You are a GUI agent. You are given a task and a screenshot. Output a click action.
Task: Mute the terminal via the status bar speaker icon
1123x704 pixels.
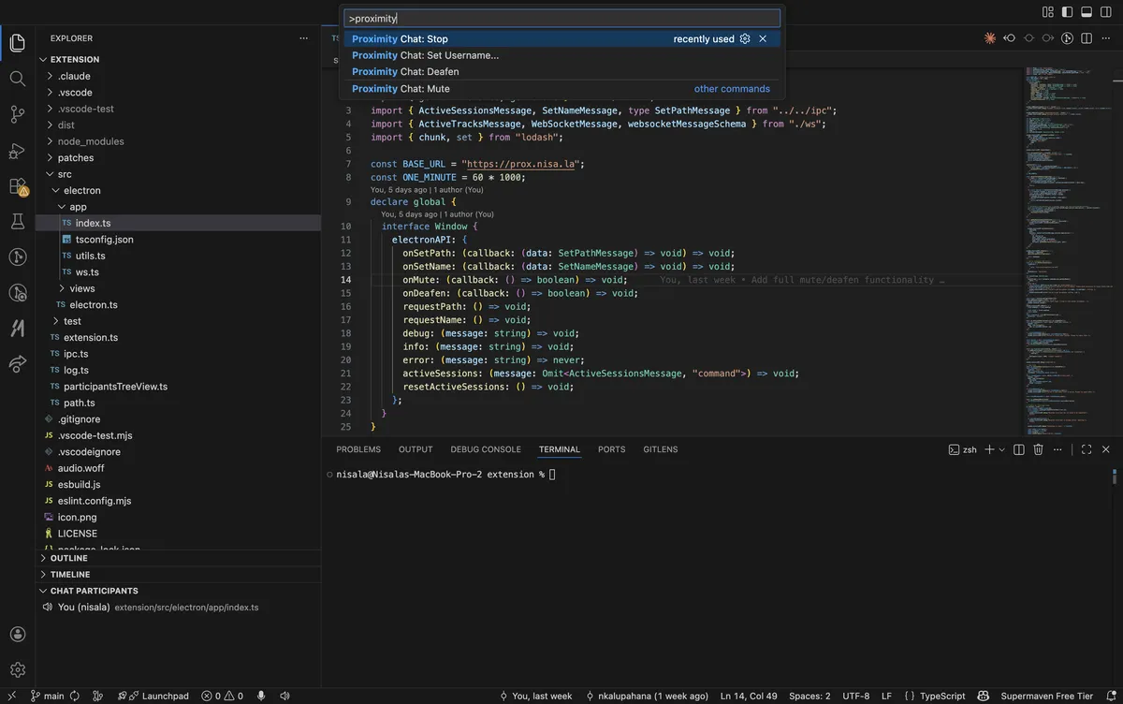284,696
